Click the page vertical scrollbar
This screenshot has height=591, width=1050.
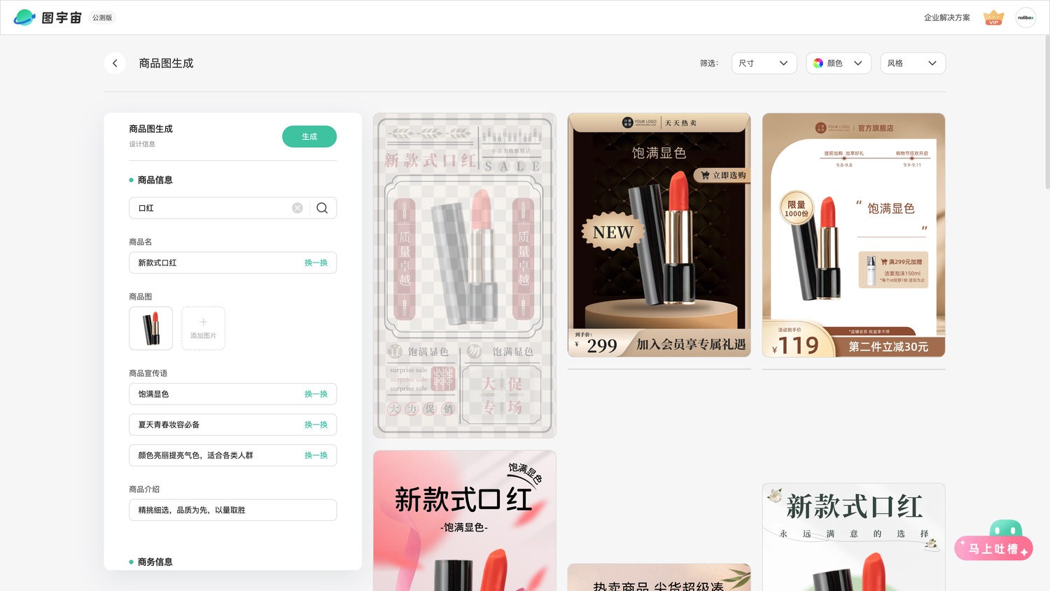click(1046, 112)
